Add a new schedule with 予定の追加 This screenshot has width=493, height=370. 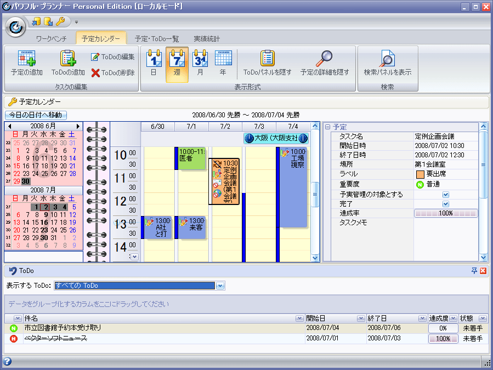point(27,63)
